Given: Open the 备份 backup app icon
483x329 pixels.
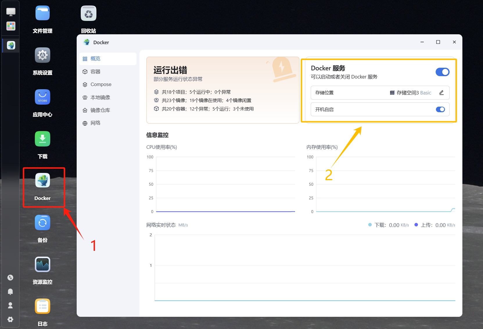Looking at the screenshot, I should pyautogui.click(x=42, y=222).
